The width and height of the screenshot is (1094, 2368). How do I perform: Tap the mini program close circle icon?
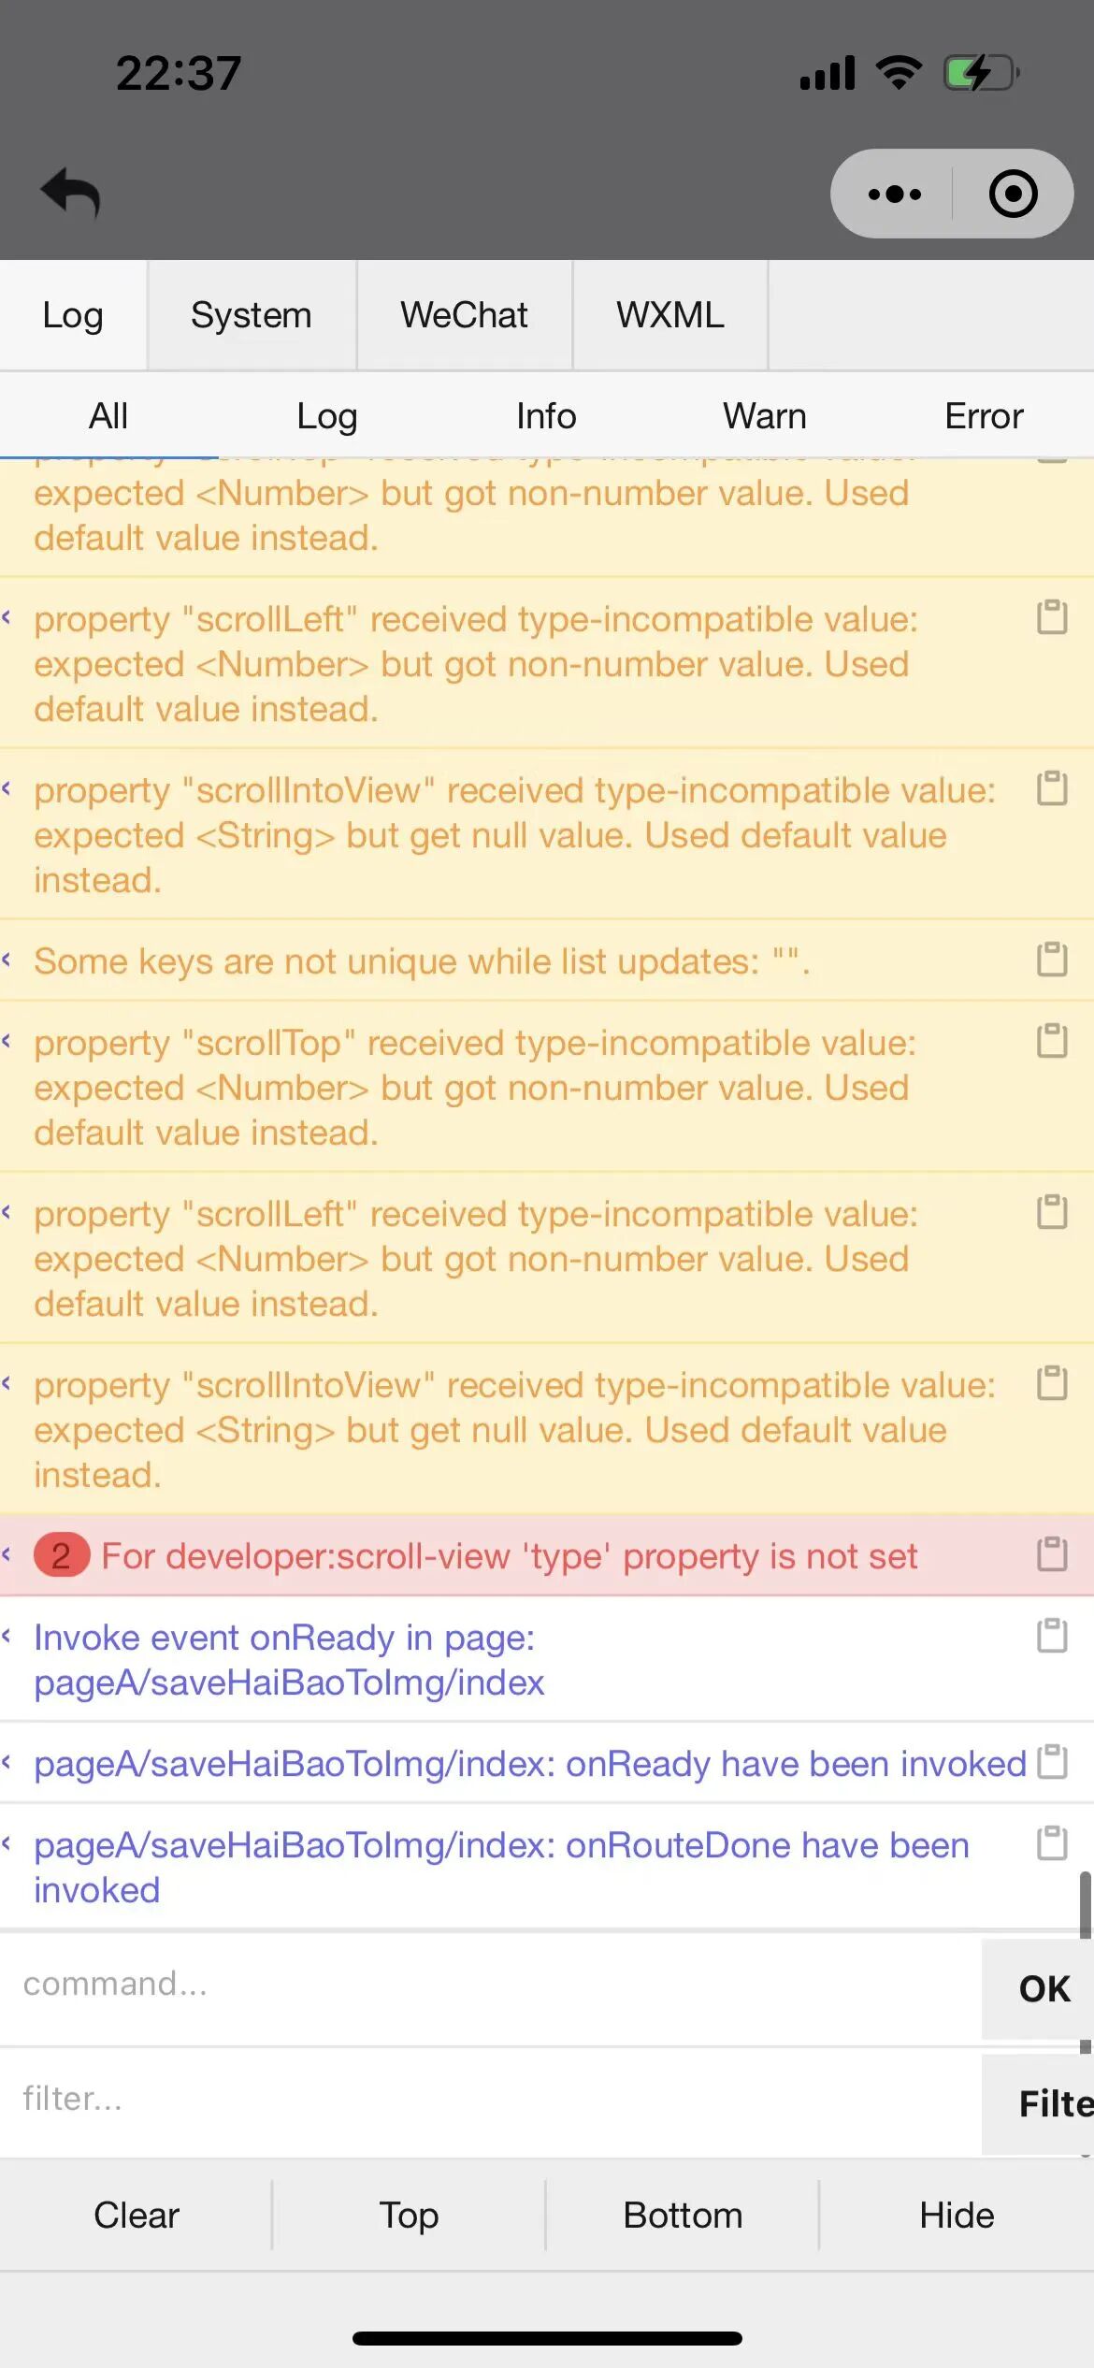[1013, 195]
